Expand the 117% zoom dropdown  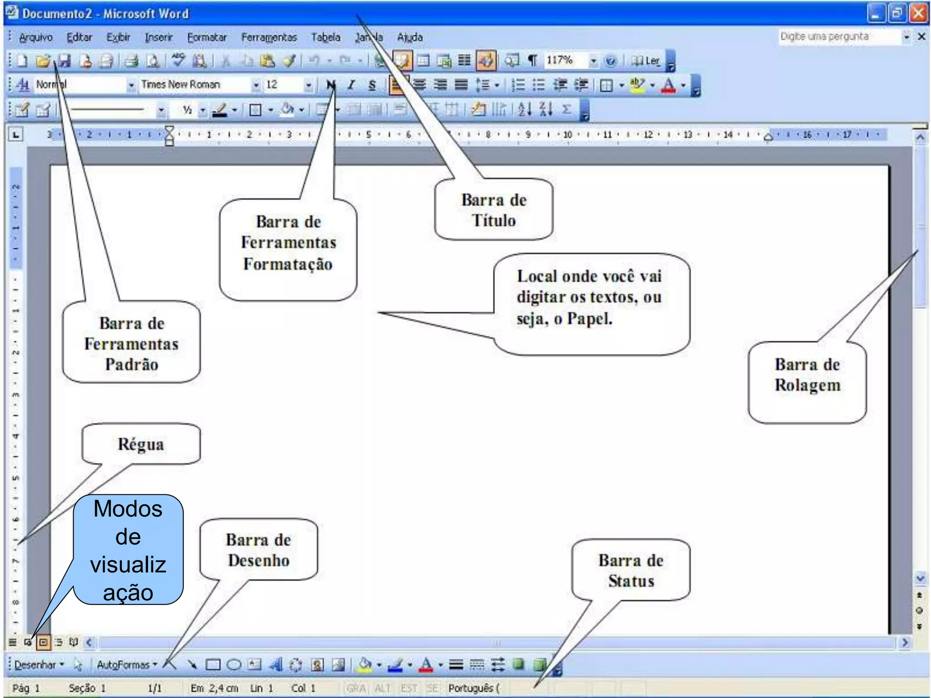(x=593, y=60)
